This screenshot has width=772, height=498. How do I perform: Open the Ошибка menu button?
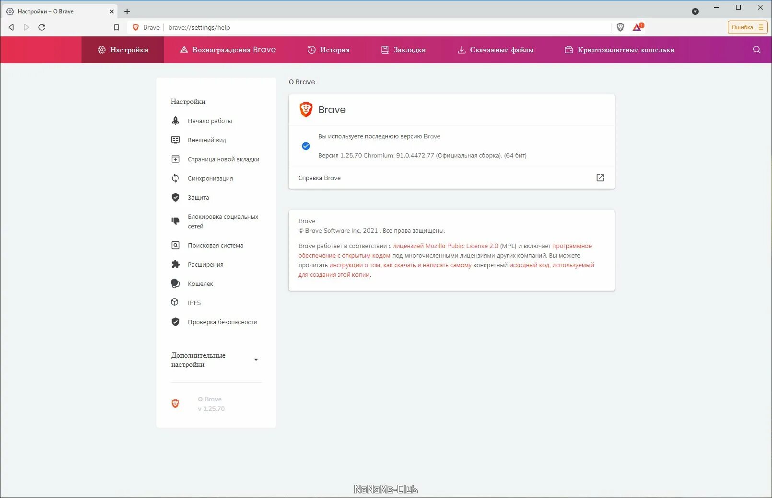point(748,27)
